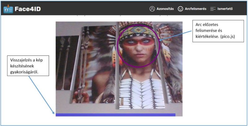The image size is (248, 126).
Task: Click the Face4ID ID-card logo icon
Action: (x=8, y=9)
